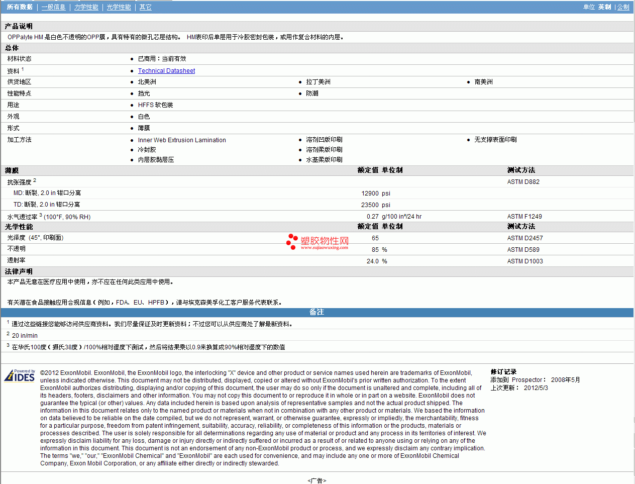Click the TD value 23500
635x484 pixels.
click(370, 205)
